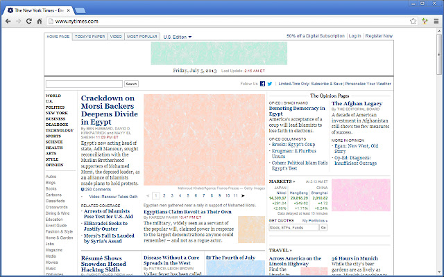444x277 pixels.
Task: Click the main Egypt slideshow photo
Action: [x=204, y=140]
